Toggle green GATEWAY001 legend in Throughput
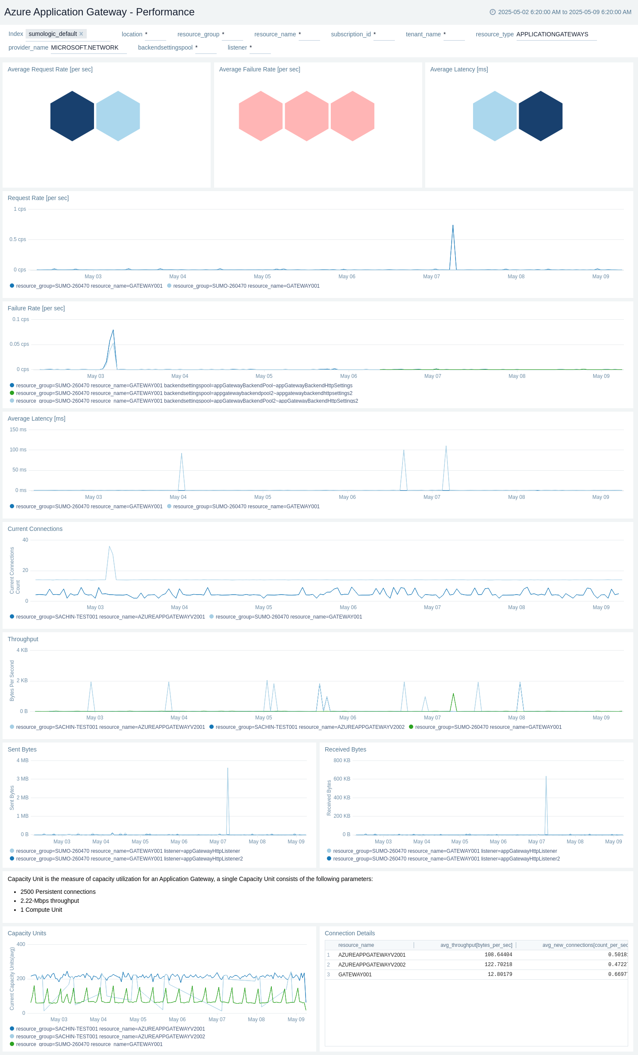The height and width of the screenshot is (1055, 638). point(485,727)
